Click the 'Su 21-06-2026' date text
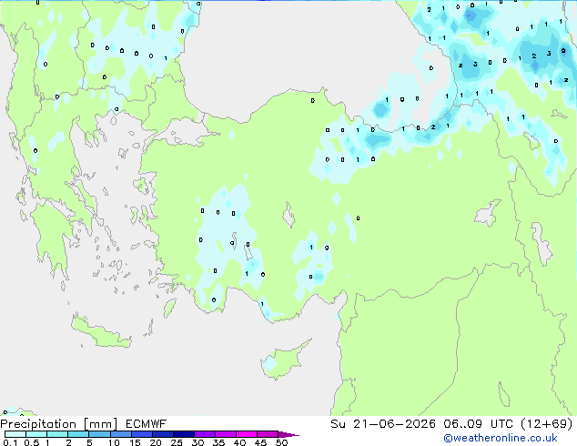The image size is (577, 446). [383, 424]
